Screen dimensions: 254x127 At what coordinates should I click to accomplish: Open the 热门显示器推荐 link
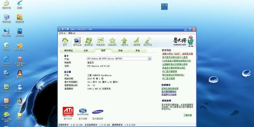170,71
